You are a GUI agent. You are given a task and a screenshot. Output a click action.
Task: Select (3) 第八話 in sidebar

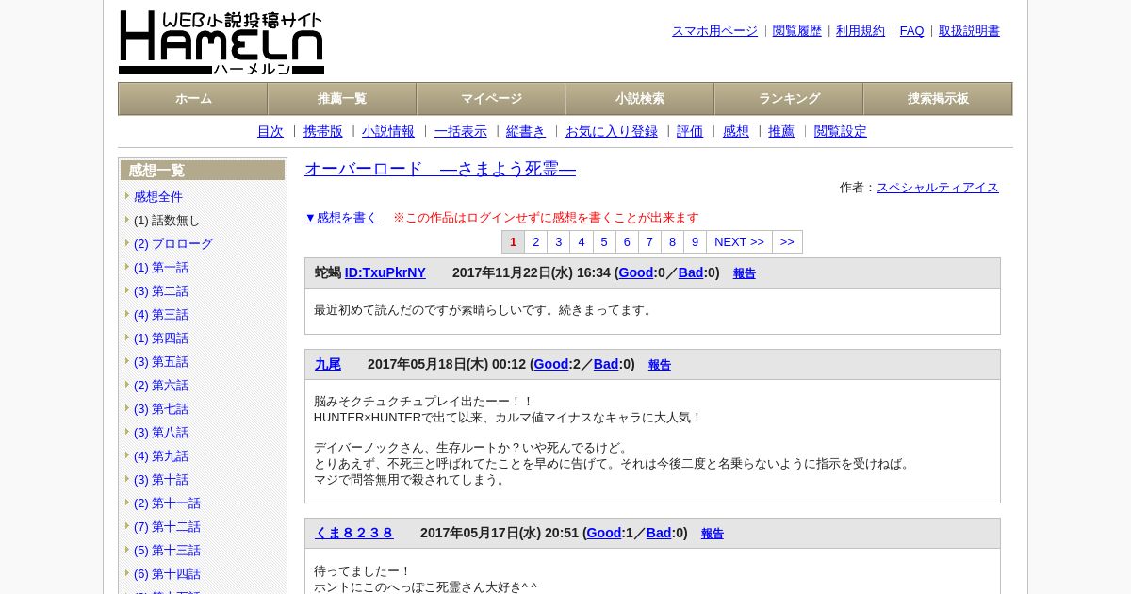tap(161, 433)
